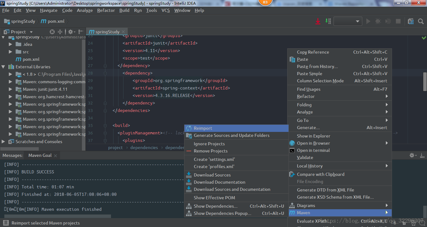The height and width of the screenshot is (227, 427).
Task: Click Show Dependencies Popup...
Action: (236, 213)
